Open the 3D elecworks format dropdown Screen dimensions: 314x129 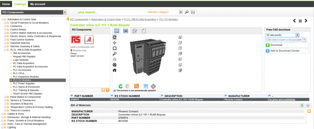coord(297,35)
